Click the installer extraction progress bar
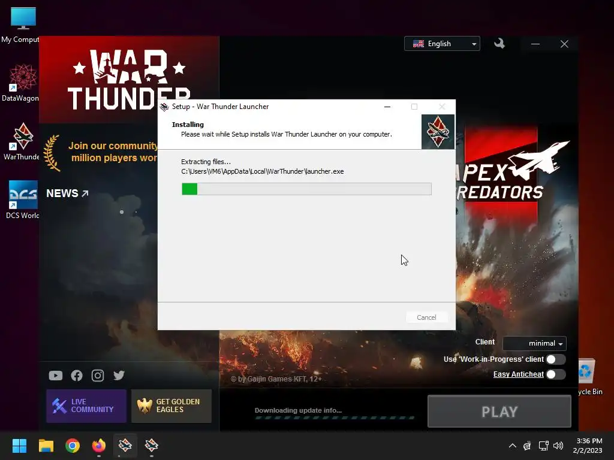This screenshot has width=614, height=460. 306,189
